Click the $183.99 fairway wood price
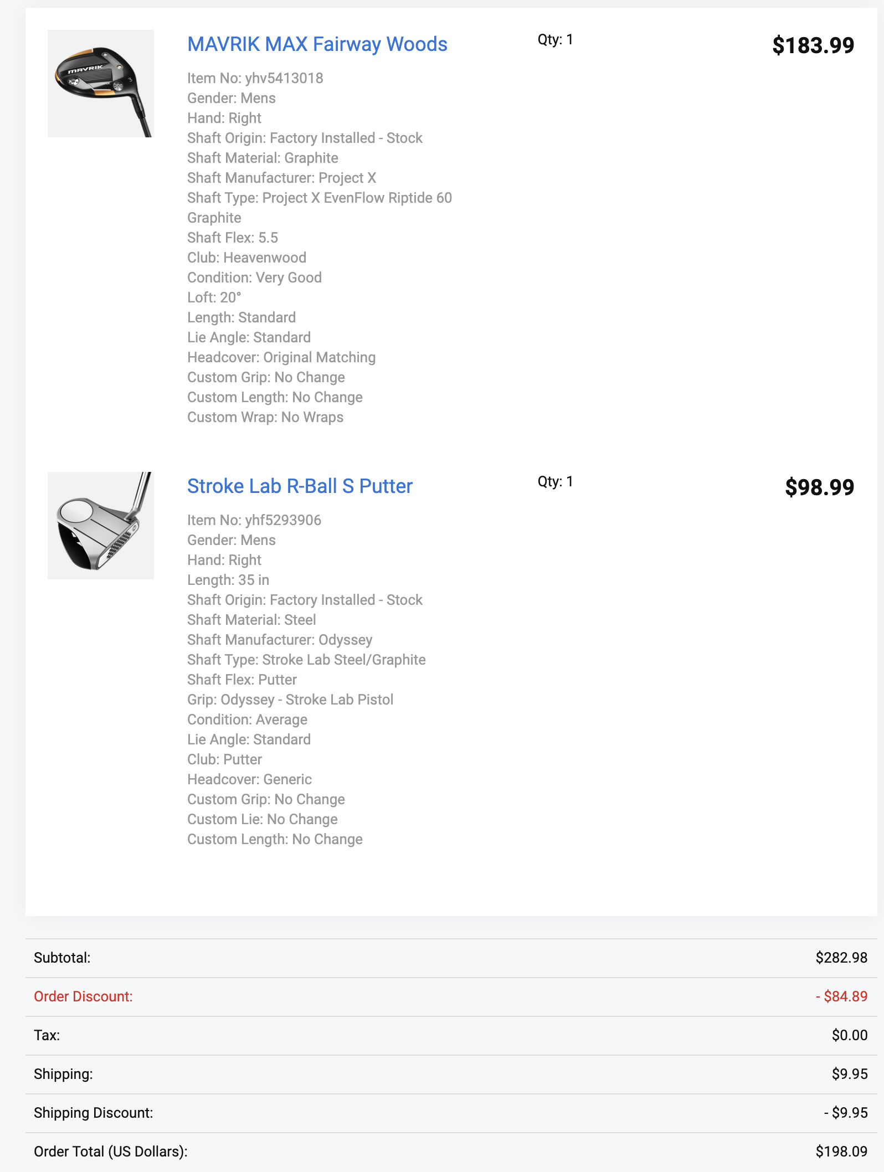The width and height of the screenshot is (884, 1172). click(813, 45)
